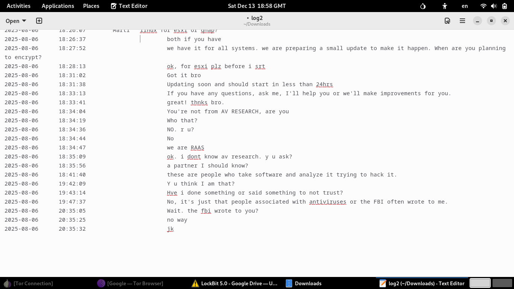Open the calendar by clicking the clock
The image size is (514, 289).
point(257,6)
